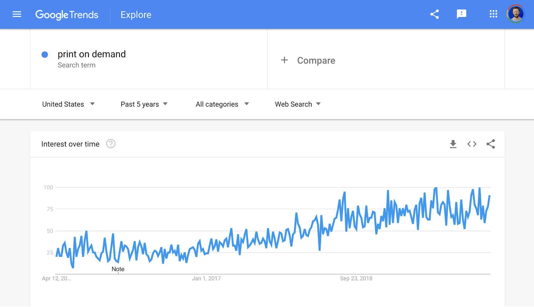Click the embed chart code icon
This screenshot has width=534, height=307.
472,144
